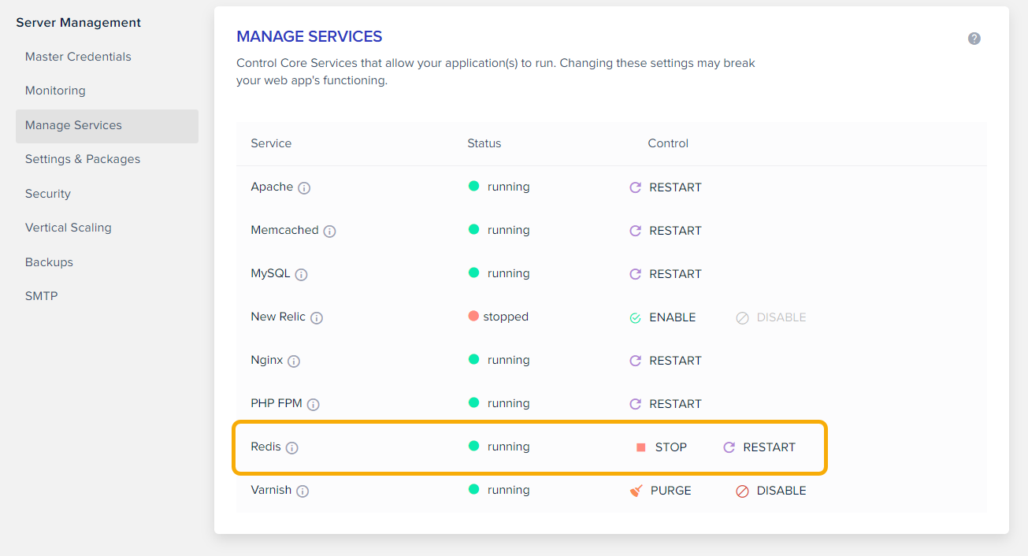The width and height of the screenshot is (1028, 556).
Task: Enable the New Relic service
Action: (x=672, y=317)
